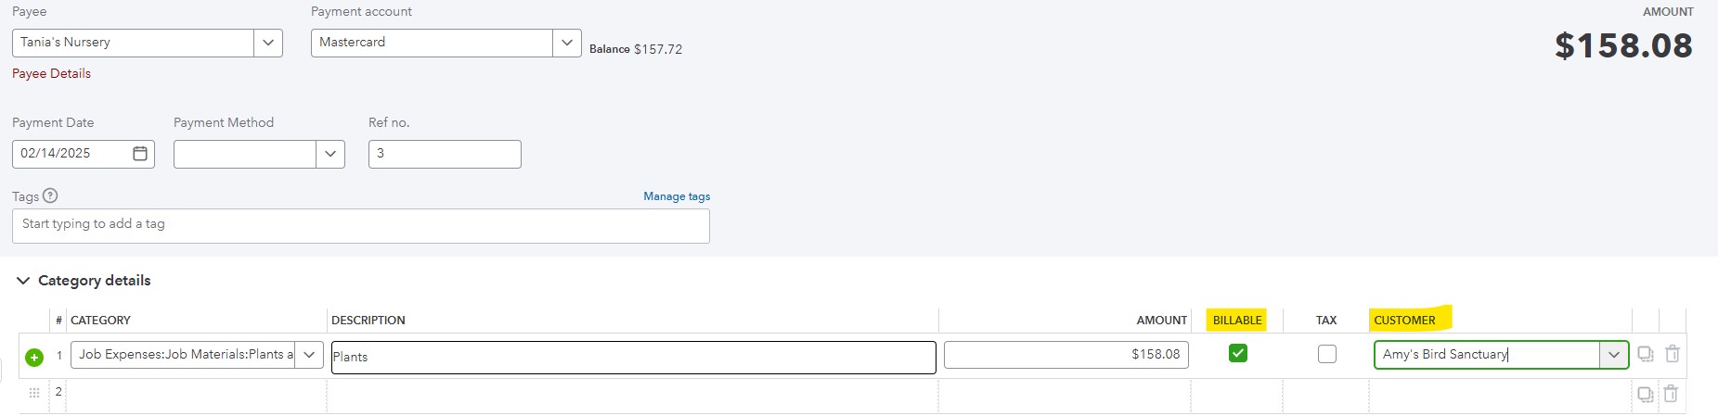Collapse the Category details section
This screenshot has height=416, width=1718.
tap(23, 281)
